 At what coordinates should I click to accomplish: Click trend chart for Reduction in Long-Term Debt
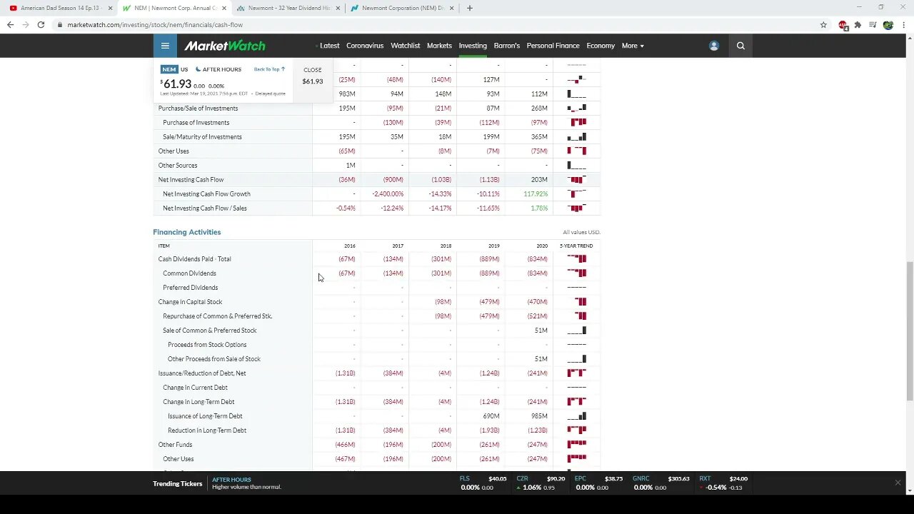tap(577, 430)
